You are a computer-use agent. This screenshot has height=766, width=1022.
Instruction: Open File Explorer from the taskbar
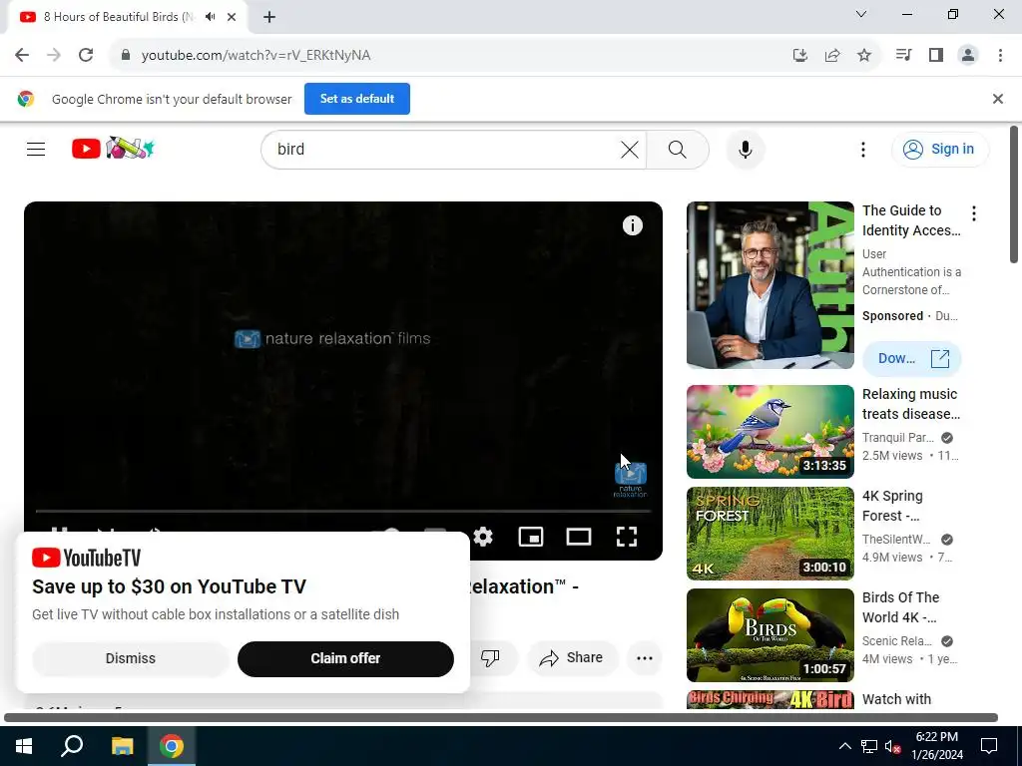(x=122, y=746)
